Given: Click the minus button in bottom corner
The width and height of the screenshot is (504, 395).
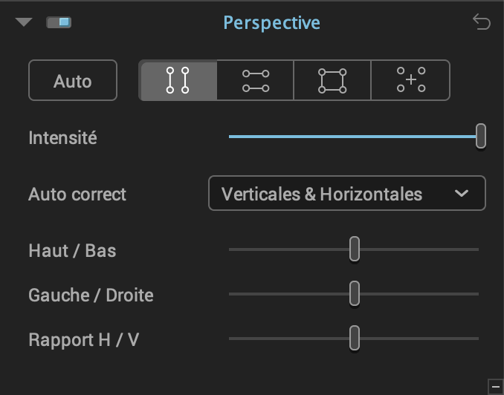Looking at the screenshot, I should (x=496, y=387).
